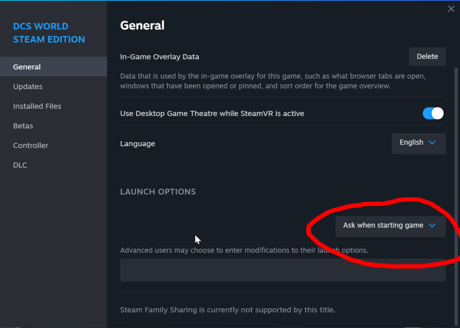The image size is (460, 328).
Task: Open the Updates section
Action: (28, 87)
